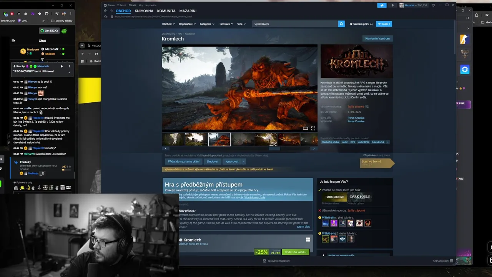492x277 pixels.
Task: Click the blue search magnifier button
Action: click(x=341, y=24)
